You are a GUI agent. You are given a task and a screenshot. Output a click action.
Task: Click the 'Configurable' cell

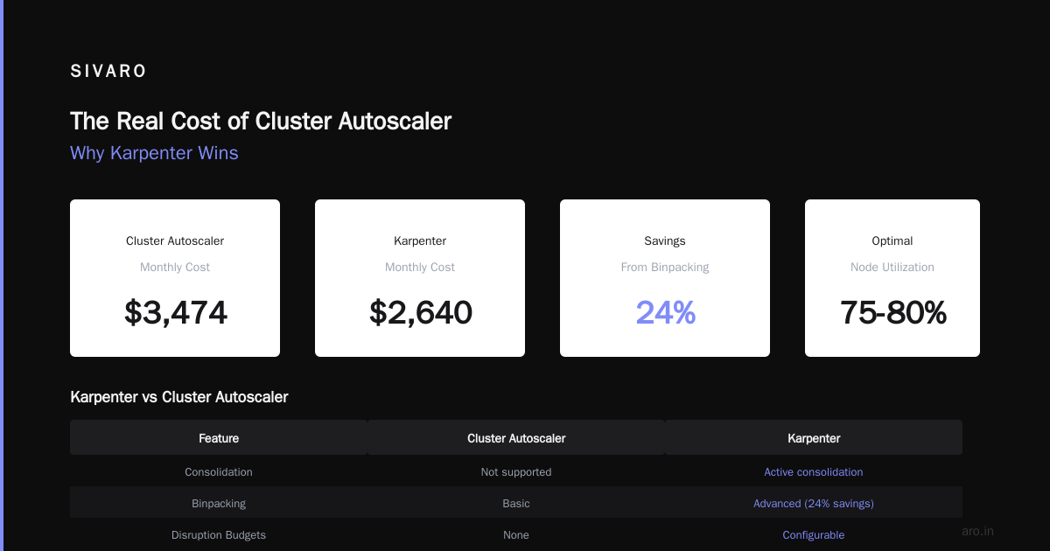814,534
